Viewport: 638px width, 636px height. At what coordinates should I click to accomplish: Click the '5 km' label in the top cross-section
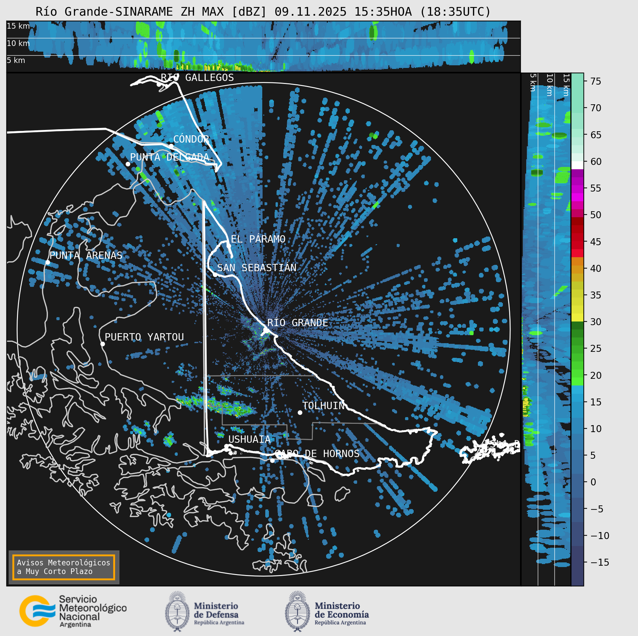(x=16, y=60)
